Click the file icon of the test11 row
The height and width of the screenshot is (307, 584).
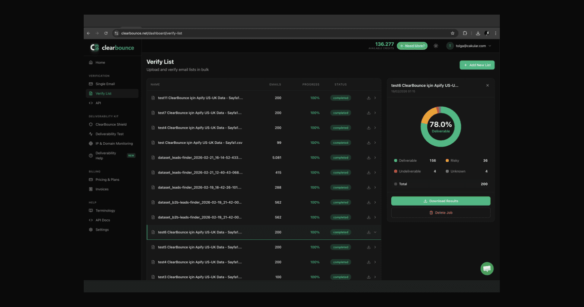point(153,98)
